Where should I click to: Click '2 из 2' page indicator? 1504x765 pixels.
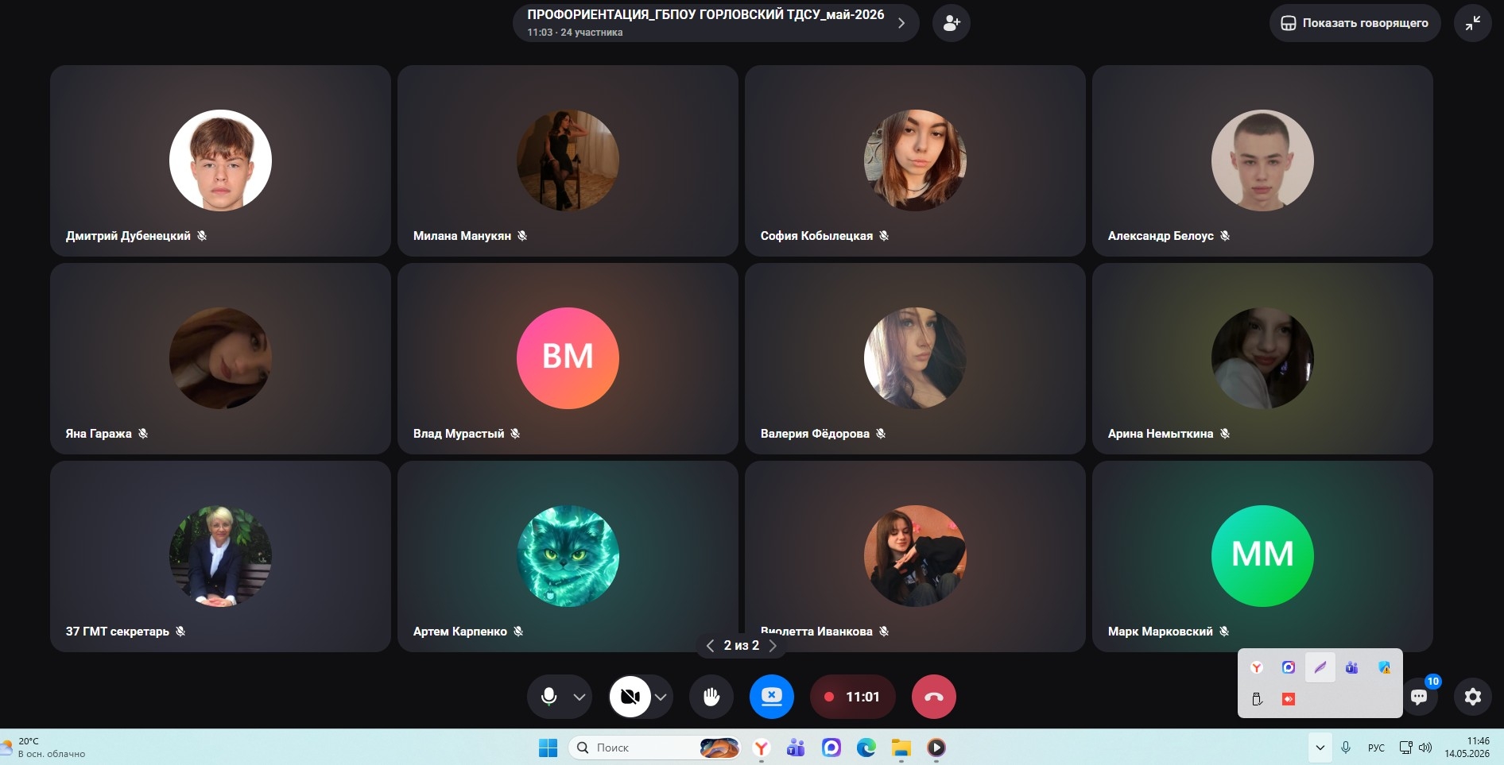click(x=741, y=646)
